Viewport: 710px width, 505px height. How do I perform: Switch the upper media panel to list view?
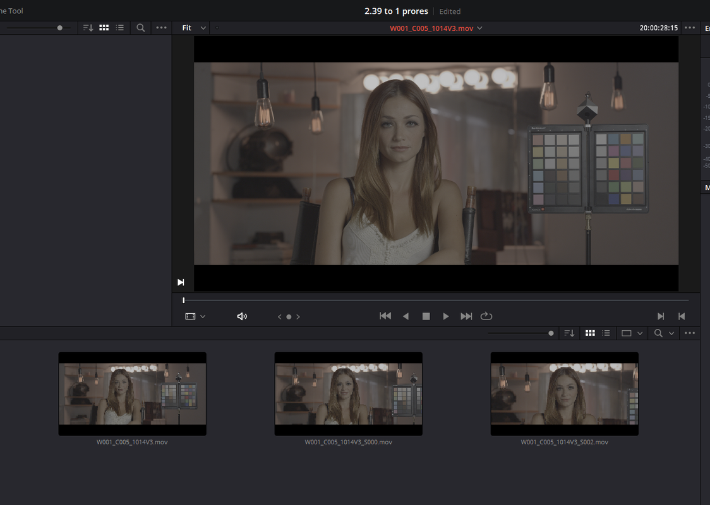(x=119, y=28)
